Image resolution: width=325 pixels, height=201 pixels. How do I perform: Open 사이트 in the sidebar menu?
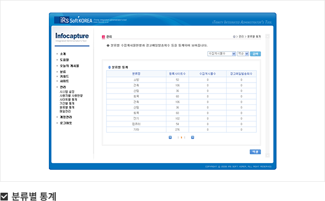point(64,81)
